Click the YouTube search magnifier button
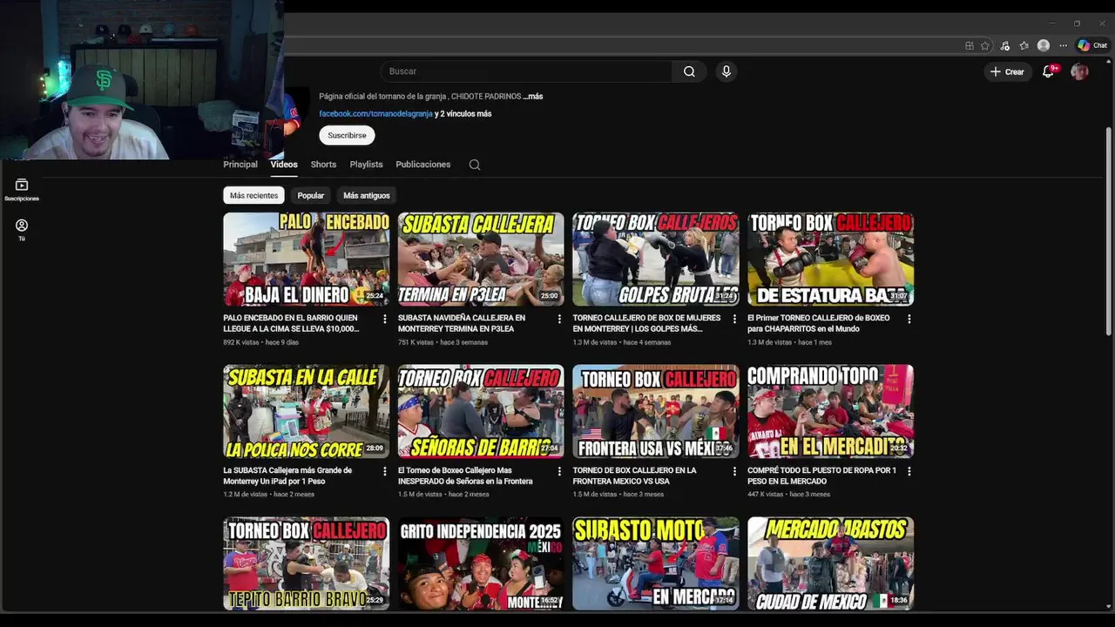Screen dimensions: 1115x627 point(689,71)
